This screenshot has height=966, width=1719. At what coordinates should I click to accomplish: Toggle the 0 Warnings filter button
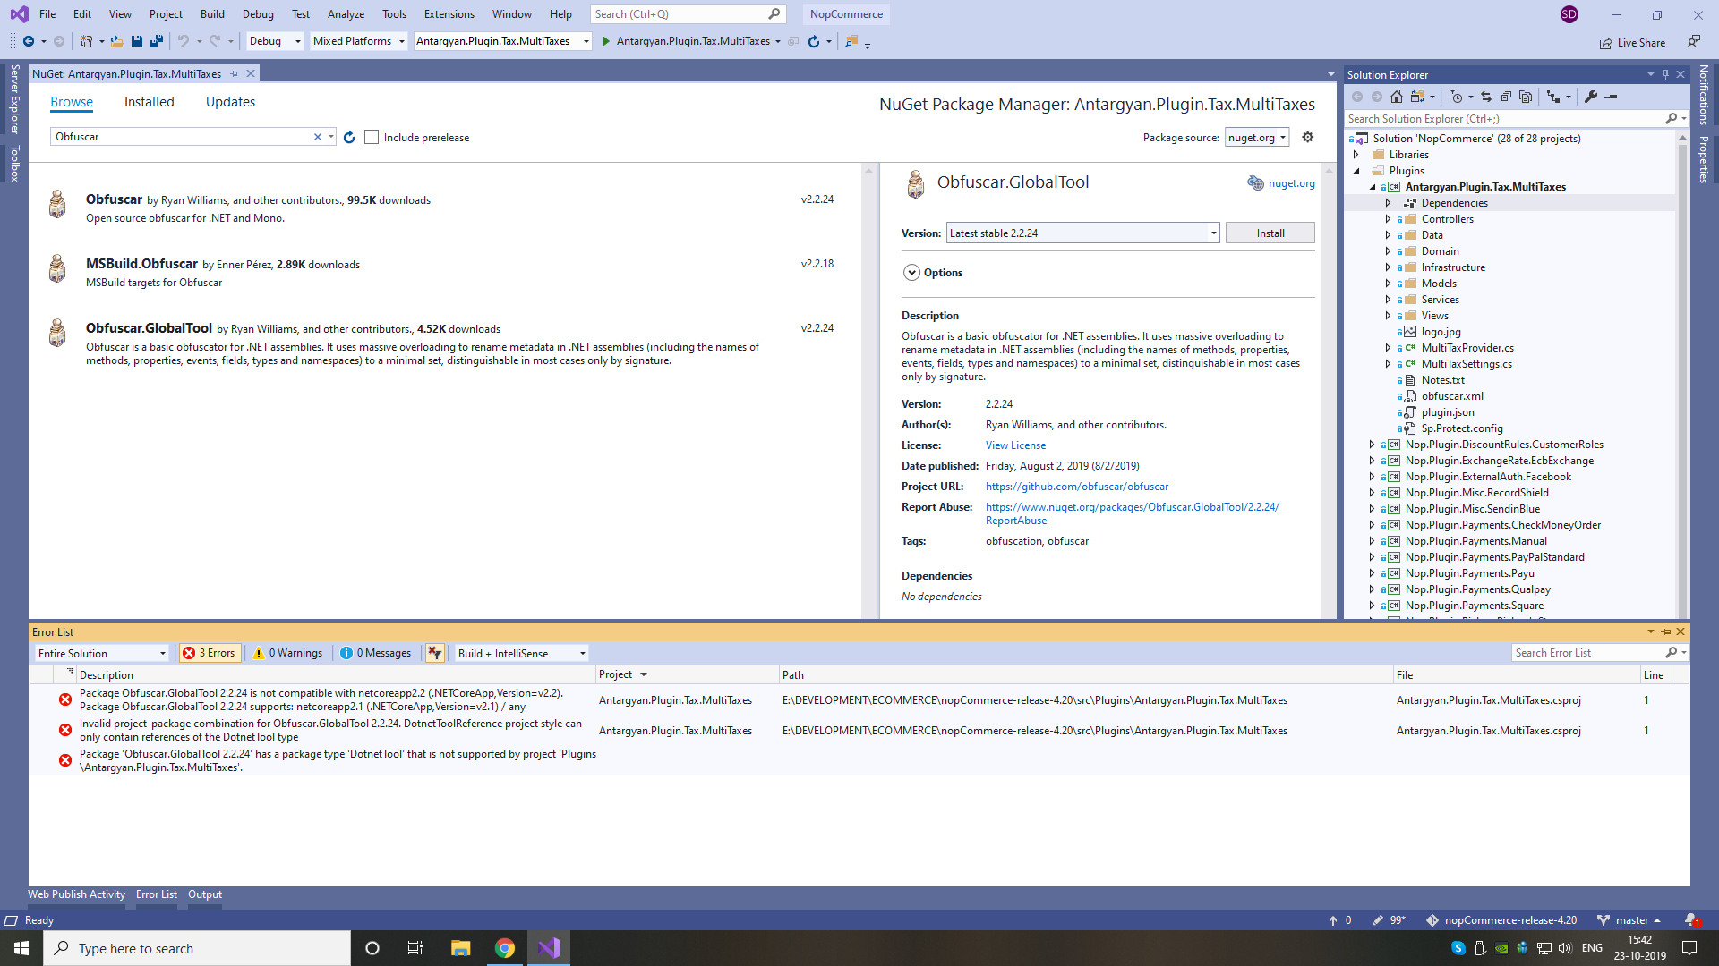coord(287,653)
